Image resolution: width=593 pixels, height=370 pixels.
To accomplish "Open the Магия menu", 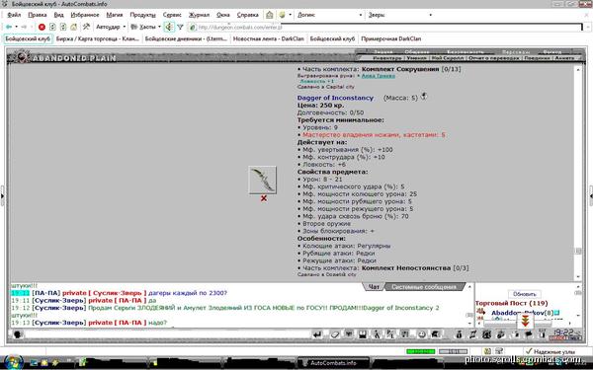I will 115,15.
